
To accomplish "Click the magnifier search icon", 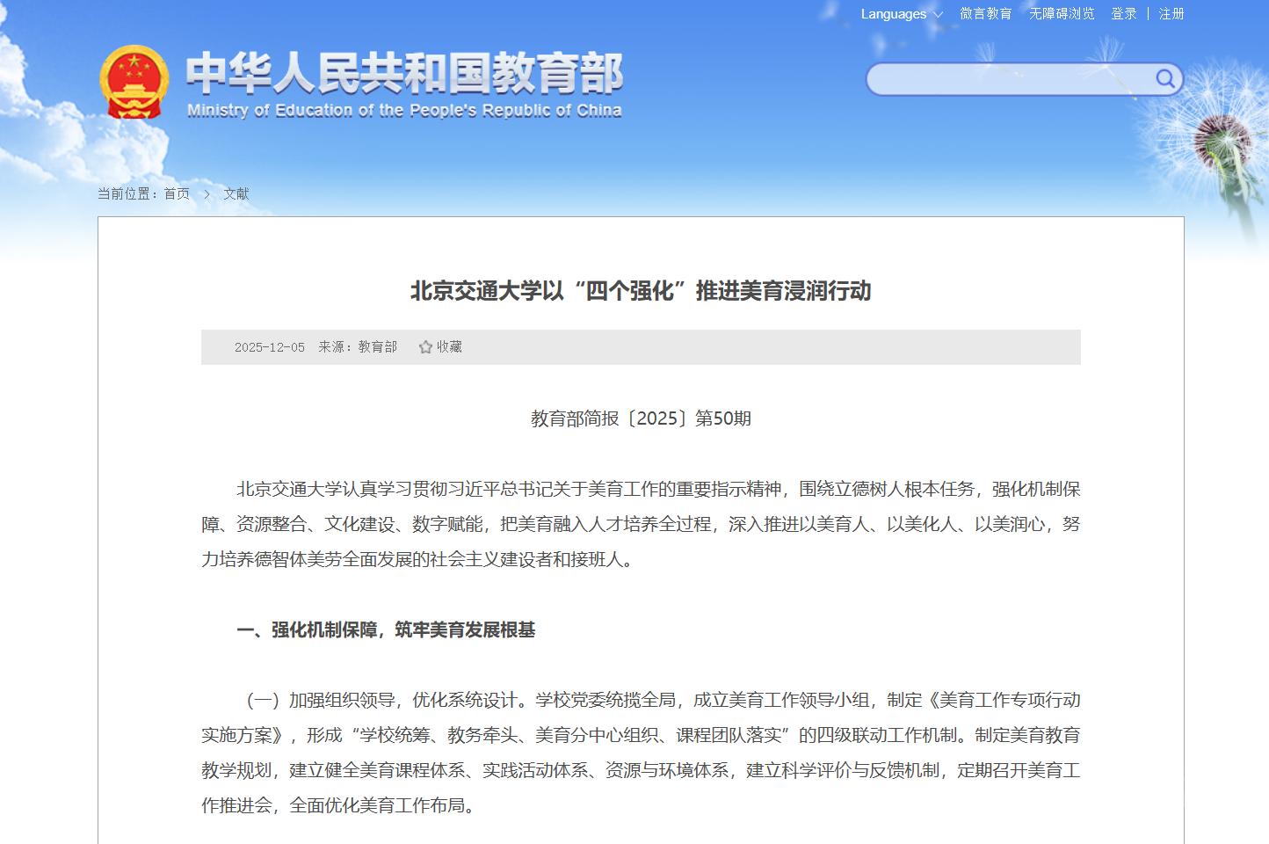I will [x=1164, y=79].
